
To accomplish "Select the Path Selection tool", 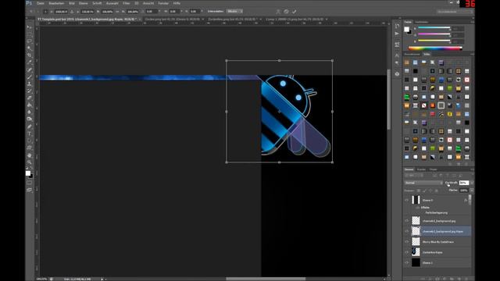I will tap(30, 140).
